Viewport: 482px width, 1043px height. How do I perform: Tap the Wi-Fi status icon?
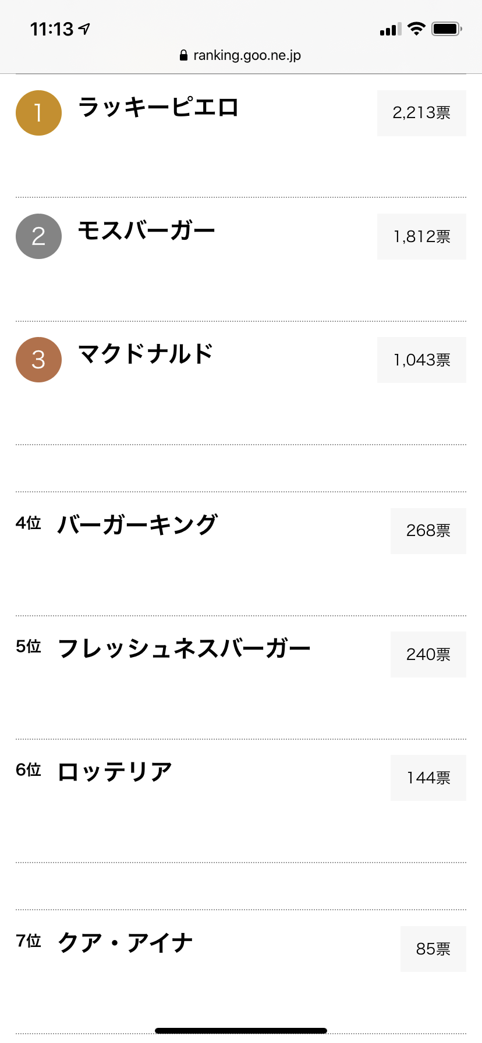pyautogui.click(x=416, y=29)
